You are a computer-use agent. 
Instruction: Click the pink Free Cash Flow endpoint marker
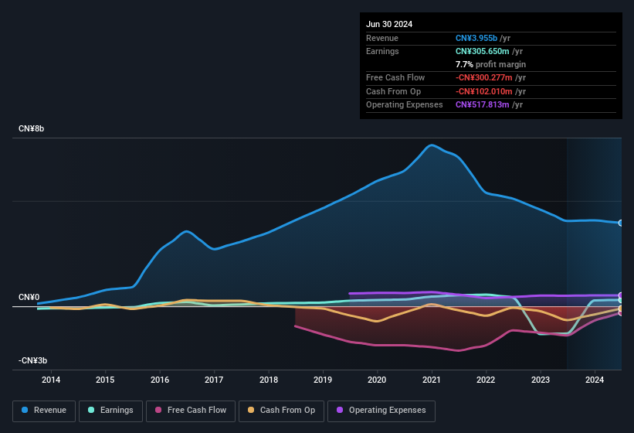[x=621, y=313]
